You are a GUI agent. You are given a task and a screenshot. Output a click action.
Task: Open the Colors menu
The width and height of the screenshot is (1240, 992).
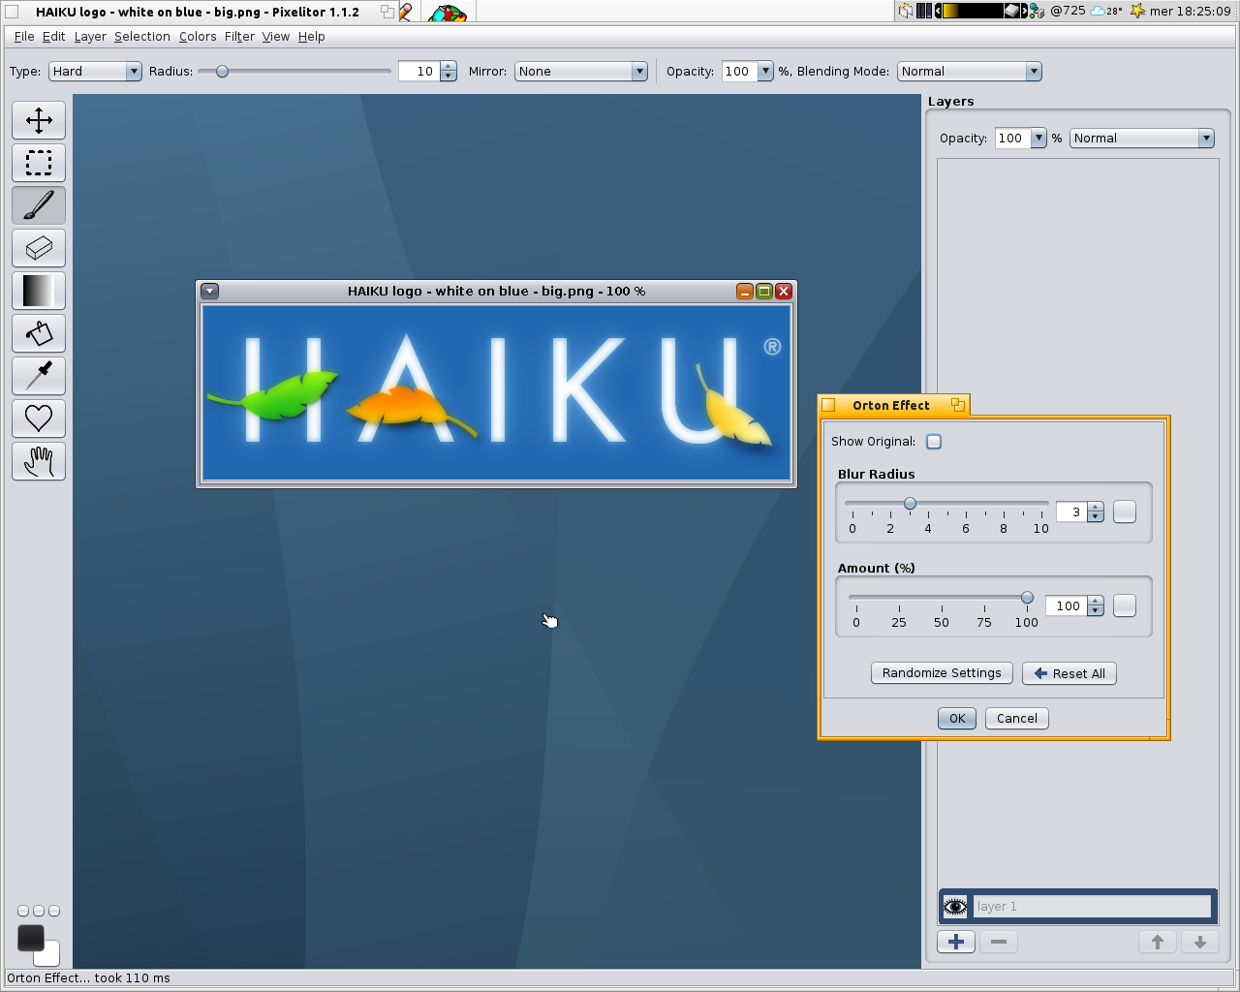(198, 37)
